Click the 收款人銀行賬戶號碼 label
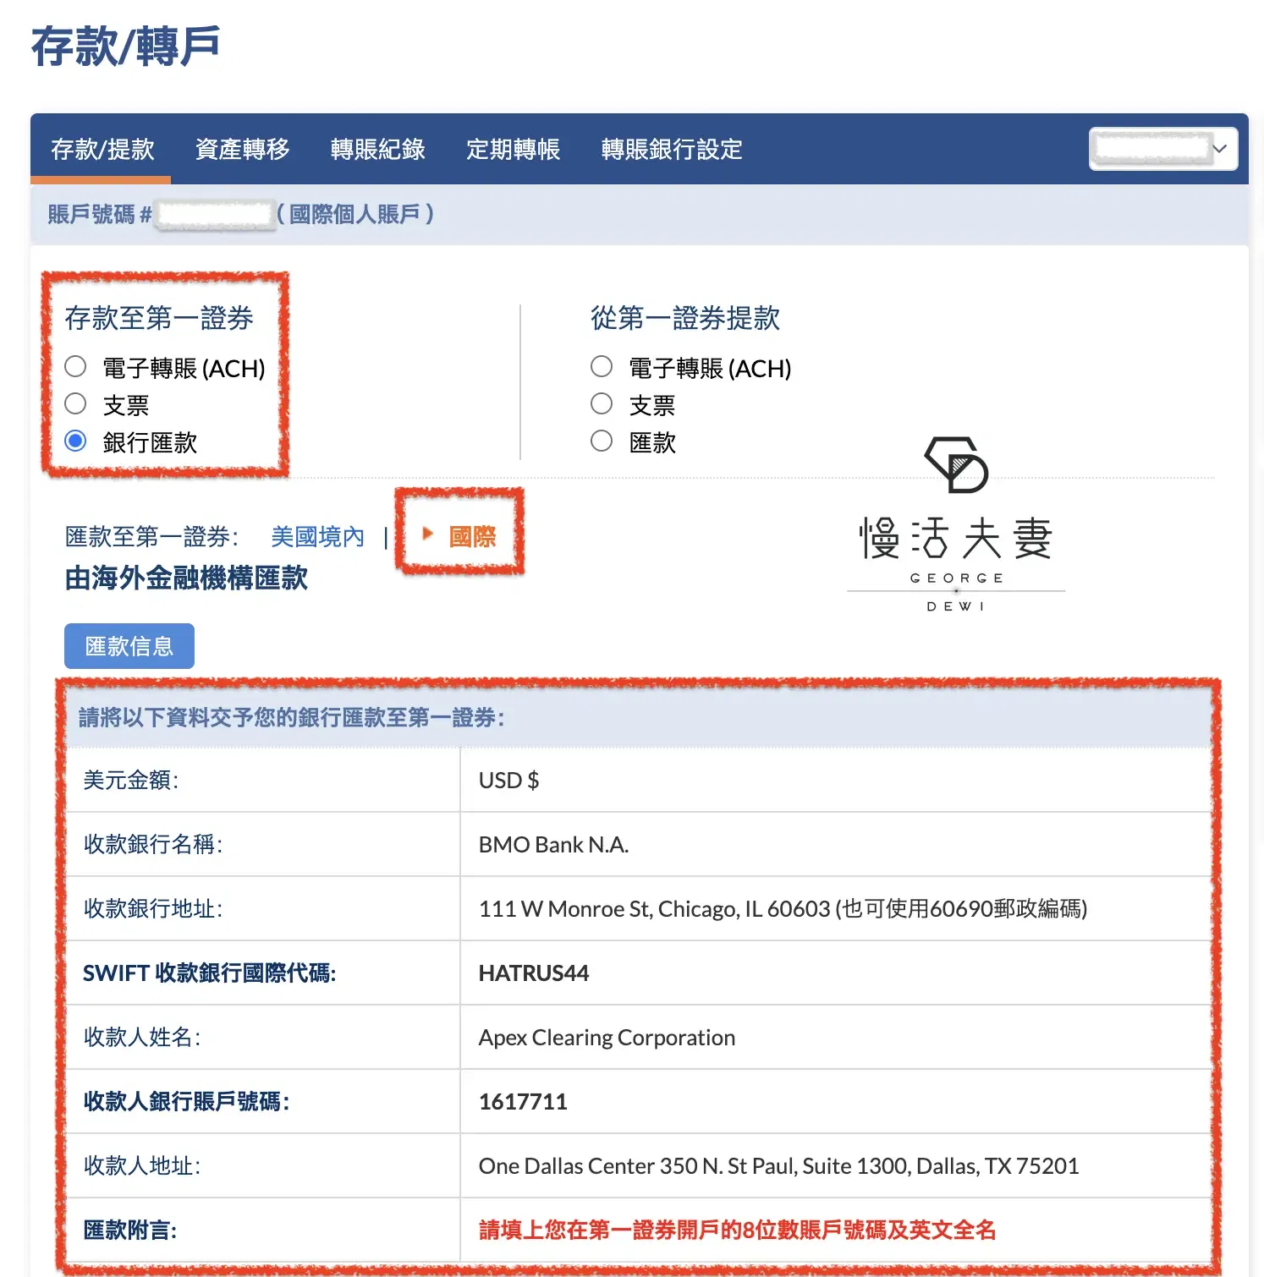Screen dimensions: 1264x1277 pyautogui.click(x=186, y=1102)
